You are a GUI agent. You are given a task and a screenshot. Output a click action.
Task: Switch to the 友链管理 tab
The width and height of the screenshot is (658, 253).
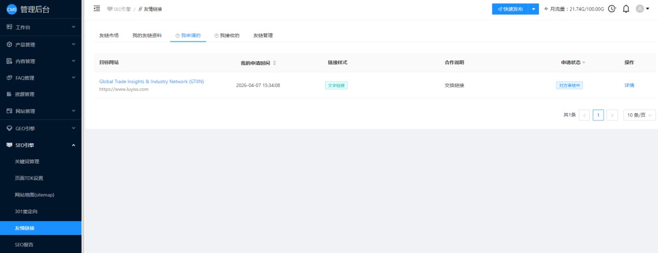[263, 36]
